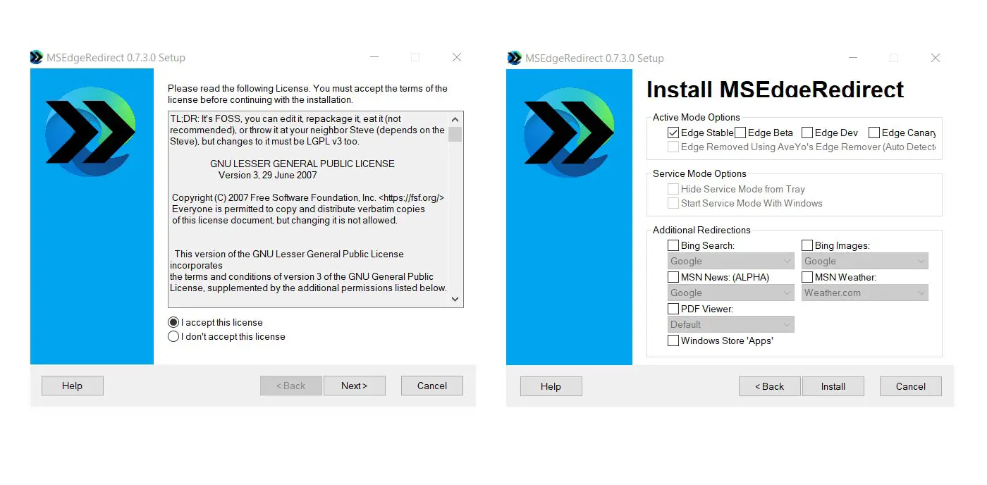
Task: Check the PDF Viewer box
Action: coord(673,309)
